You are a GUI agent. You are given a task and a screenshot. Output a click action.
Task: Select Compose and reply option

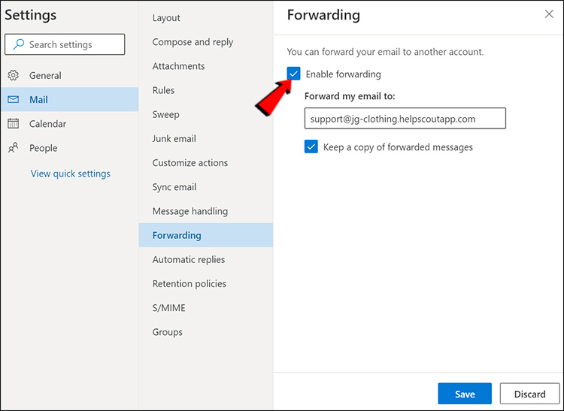[x=193, y=42]
